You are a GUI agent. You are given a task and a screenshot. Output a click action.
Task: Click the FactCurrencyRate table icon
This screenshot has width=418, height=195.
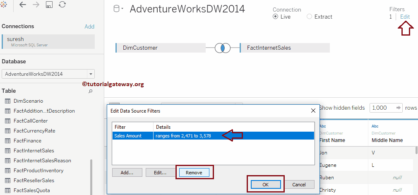tap(7, 131)
